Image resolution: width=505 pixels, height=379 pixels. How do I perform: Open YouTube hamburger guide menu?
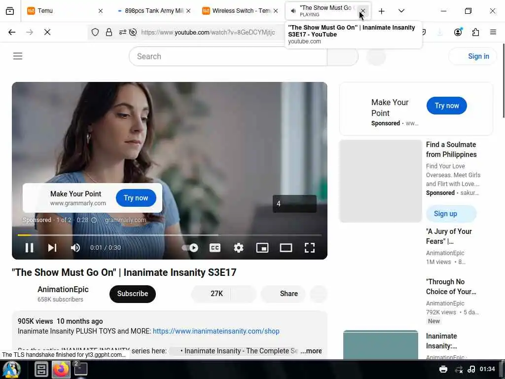point(18,56)
